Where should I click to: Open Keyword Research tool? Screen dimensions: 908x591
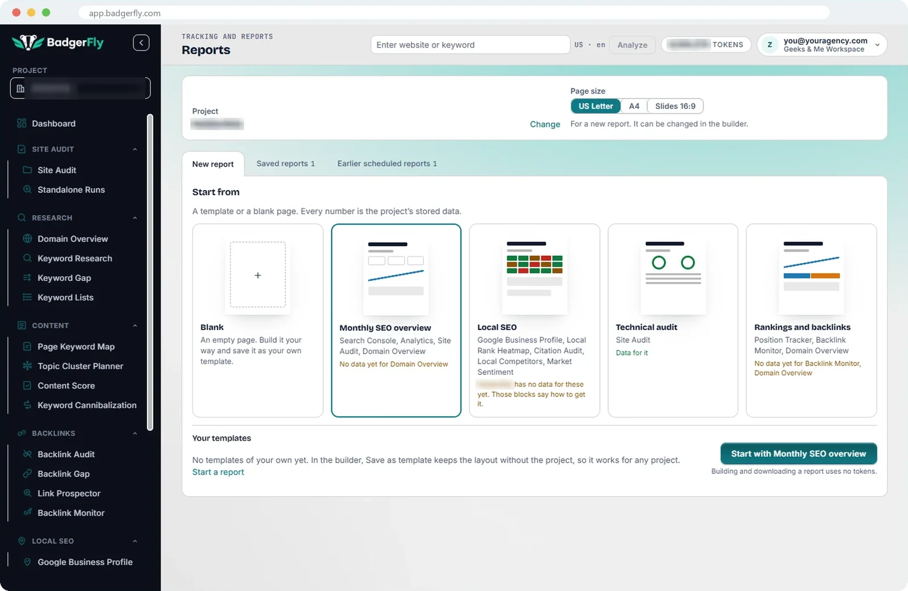[75, 258]
